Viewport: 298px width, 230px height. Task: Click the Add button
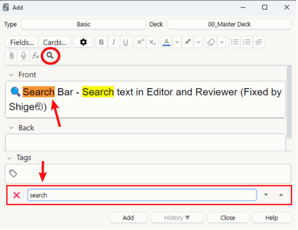[x=128, y=218]
